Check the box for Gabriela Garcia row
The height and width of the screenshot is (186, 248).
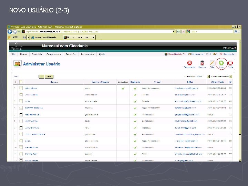[x=21, y=114]
